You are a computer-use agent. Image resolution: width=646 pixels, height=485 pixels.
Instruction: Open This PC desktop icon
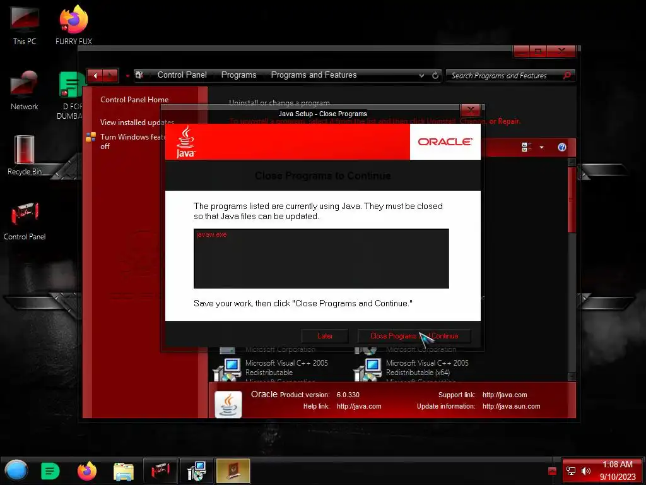pos(25,25)
